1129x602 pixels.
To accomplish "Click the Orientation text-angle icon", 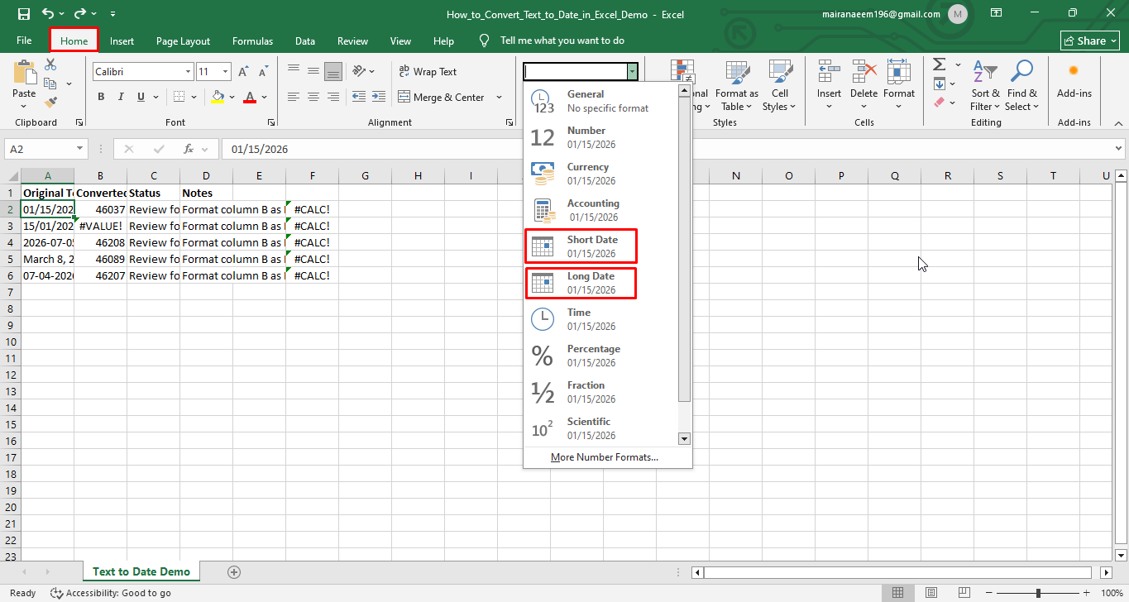I will [x=359, y=71].
